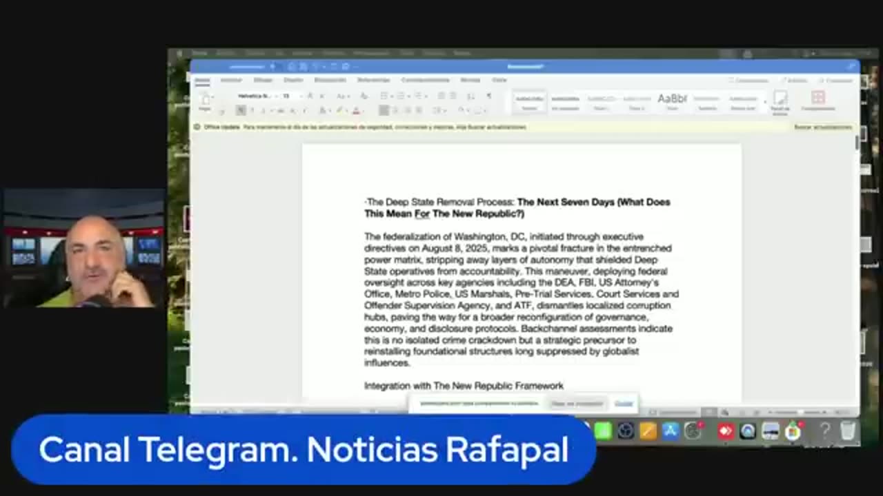Justify the paragraph text
883x496 pixels.
(x=419, y=110)
